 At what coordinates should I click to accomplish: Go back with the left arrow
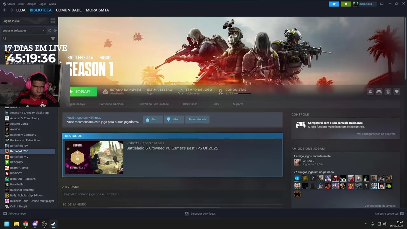tap(5, 10)
